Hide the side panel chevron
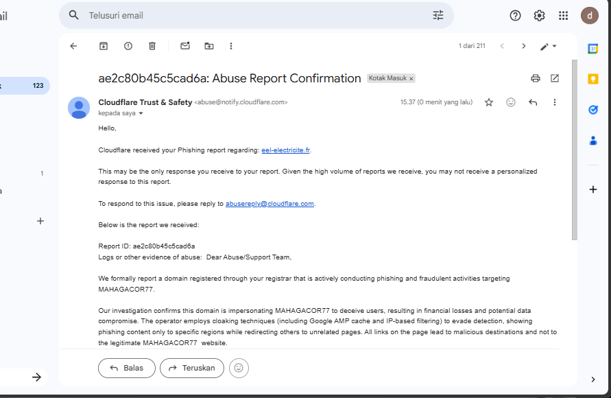The width and height of the screenshot is (611, 398). pyautogui.click(x=592, y=379)
